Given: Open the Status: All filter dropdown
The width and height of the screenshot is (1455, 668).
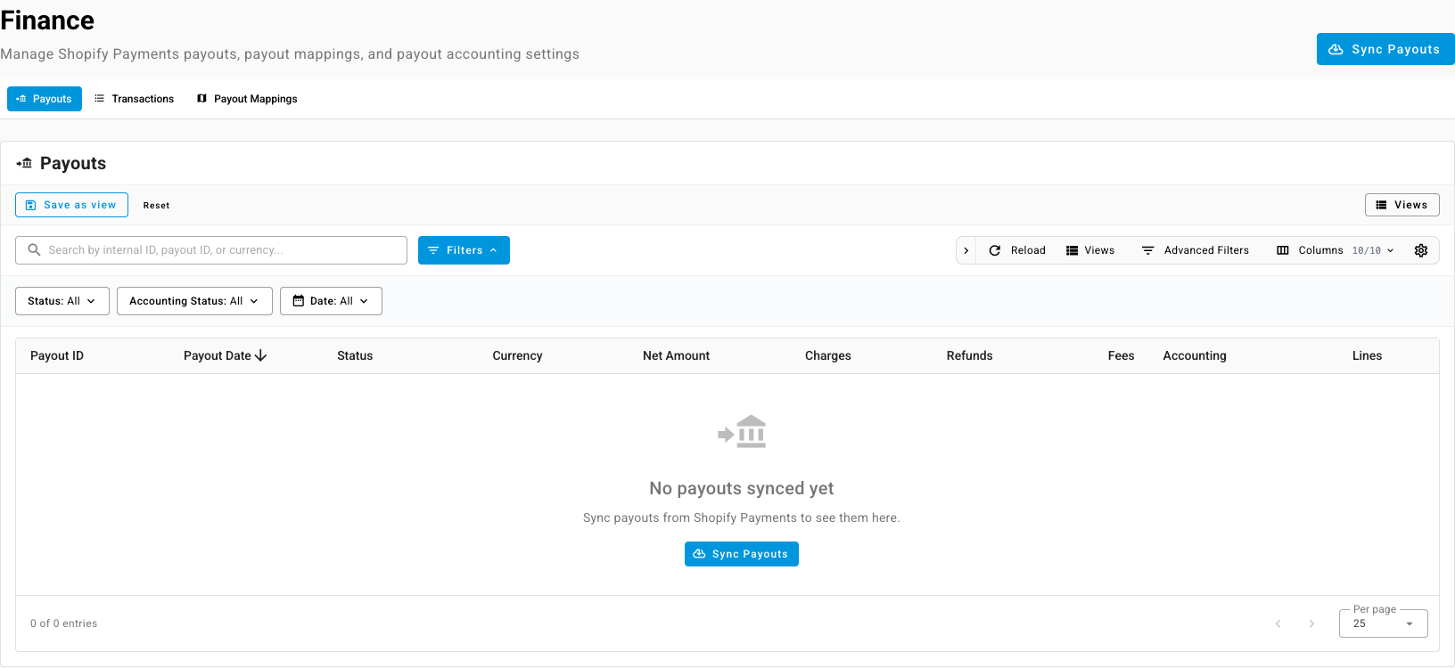Looking at the screenshot, I should 62,301.
